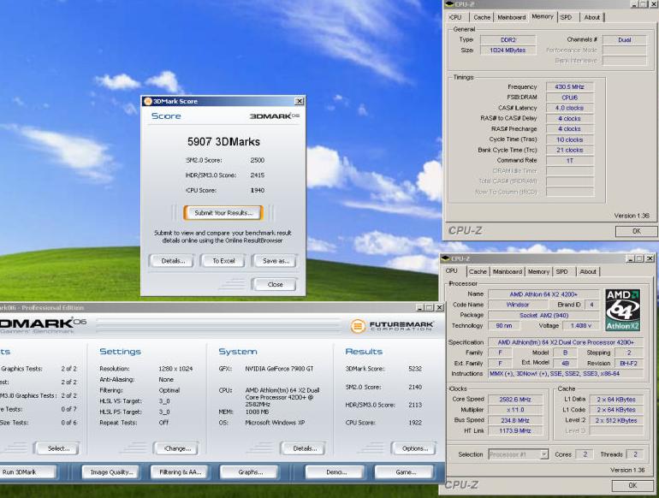Click processor Name field AMD Athlon 64 X2 4200+

[x=543, y=294]
